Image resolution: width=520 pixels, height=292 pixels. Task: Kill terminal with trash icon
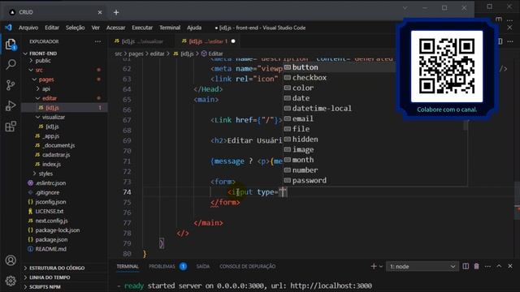coord(477,266)
